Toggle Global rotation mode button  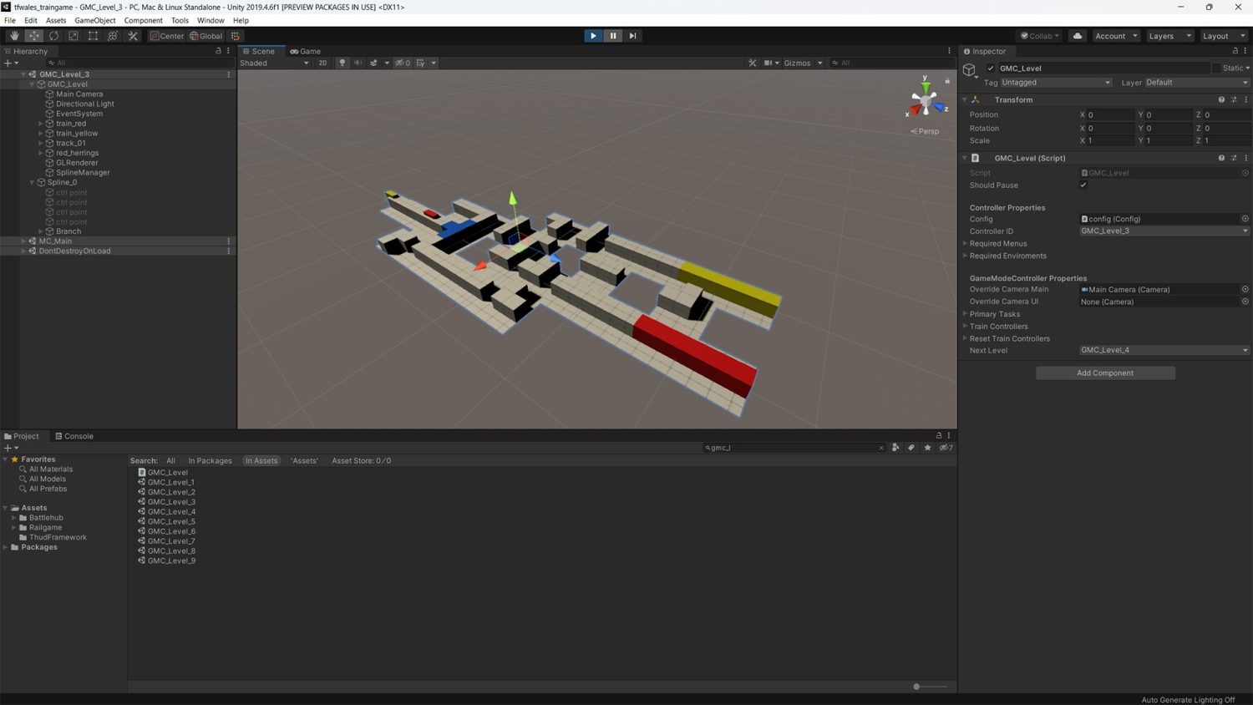(x=206, y=36)
